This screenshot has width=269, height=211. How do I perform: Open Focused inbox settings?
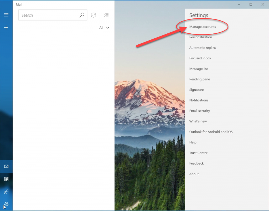pyautogui.click(x=200, y=58)
